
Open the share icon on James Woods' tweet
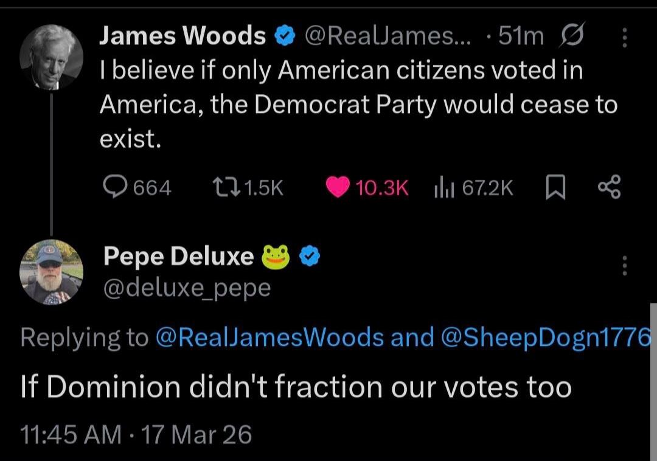coord(611,187)
